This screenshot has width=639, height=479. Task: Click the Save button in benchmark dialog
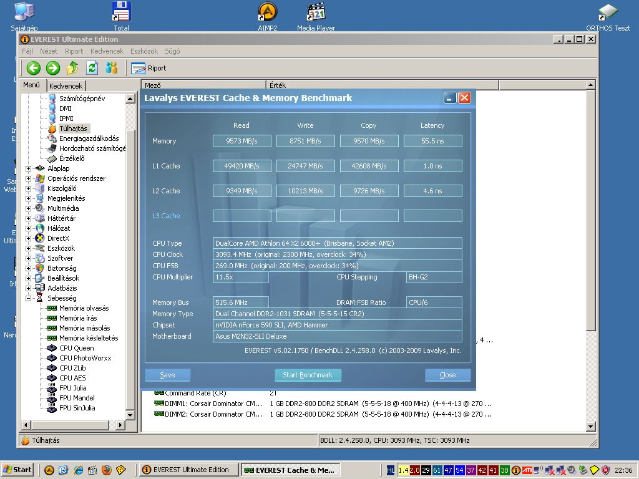(x=167, y=375)
